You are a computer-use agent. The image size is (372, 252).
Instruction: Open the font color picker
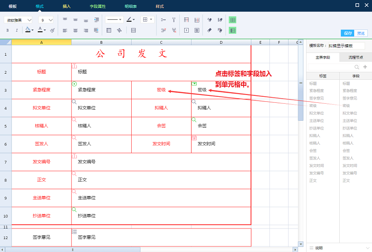(x=41, y=30)
